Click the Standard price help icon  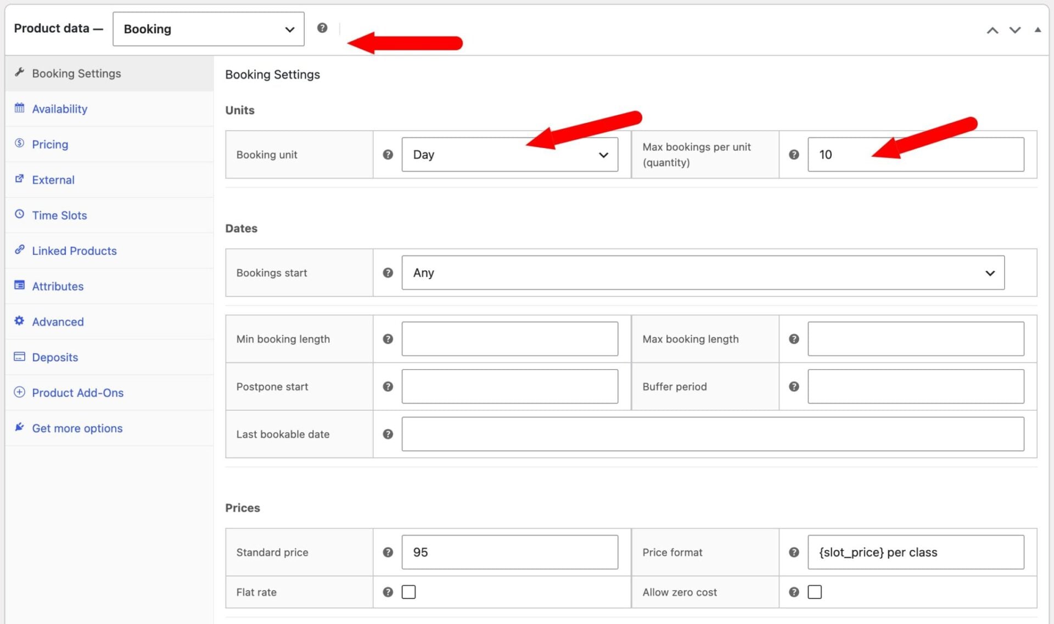[388, 552]
